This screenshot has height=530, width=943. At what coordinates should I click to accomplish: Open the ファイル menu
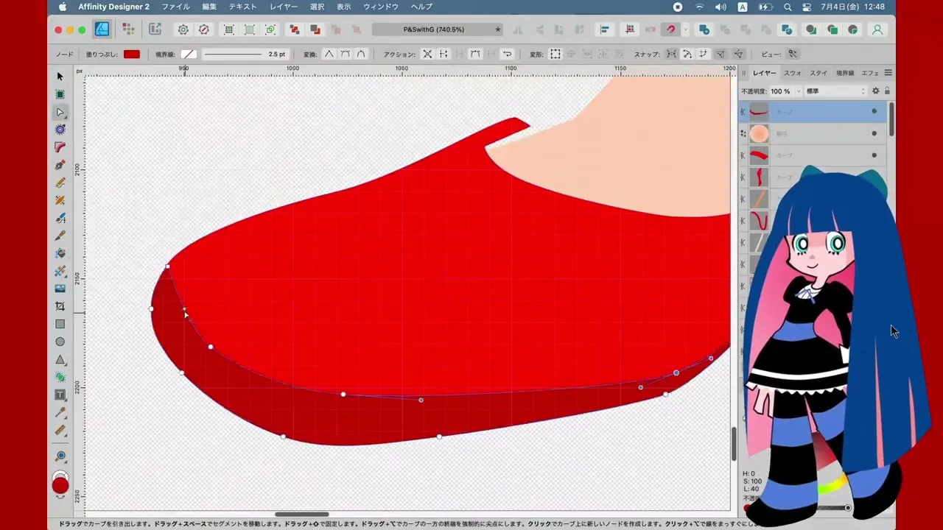pyautogui.click(x=175, y=7)
